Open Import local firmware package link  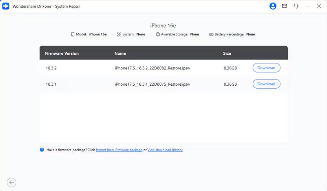[x=119, y=150]
